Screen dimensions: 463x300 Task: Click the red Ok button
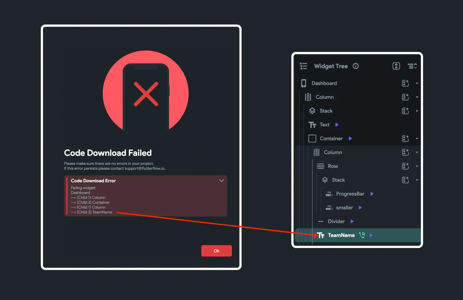(216, 251)
